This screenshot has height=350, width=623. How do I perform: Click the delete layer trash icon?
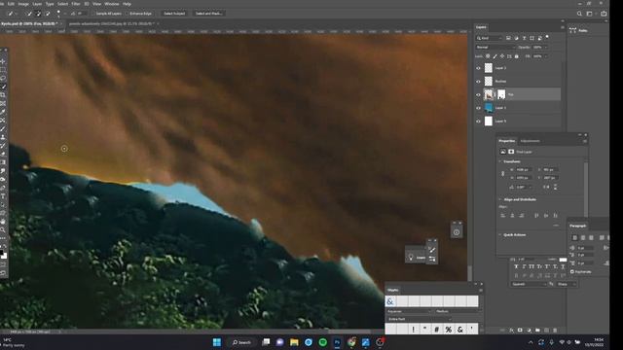pyautogui.click(x=555, y=331)
